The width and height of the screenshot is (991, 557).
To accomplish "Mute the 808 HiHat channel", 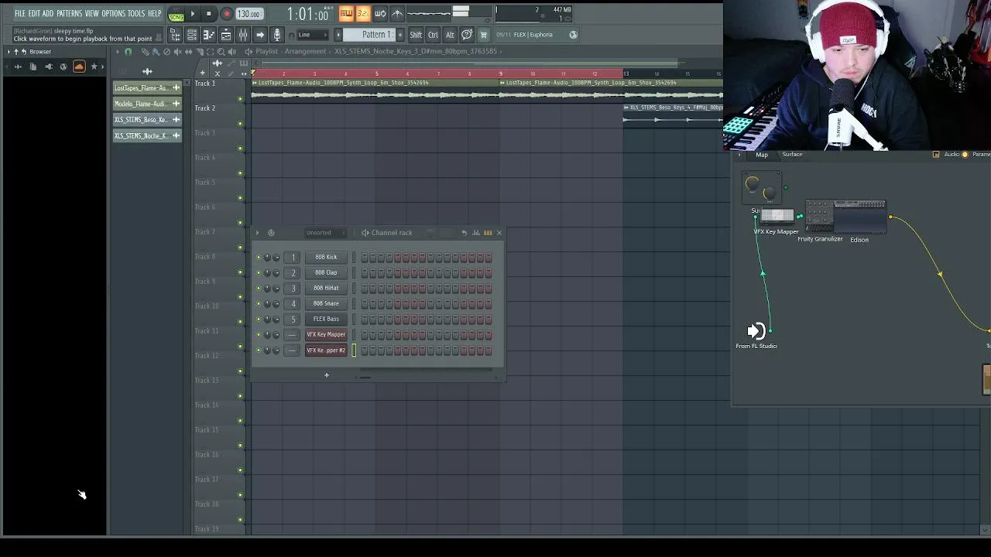I will 259,289.
